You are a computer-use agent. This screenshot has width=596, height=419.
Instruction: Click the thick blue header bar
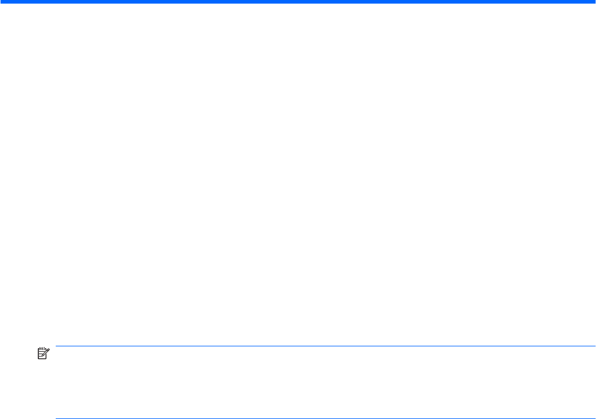[298, 2]
